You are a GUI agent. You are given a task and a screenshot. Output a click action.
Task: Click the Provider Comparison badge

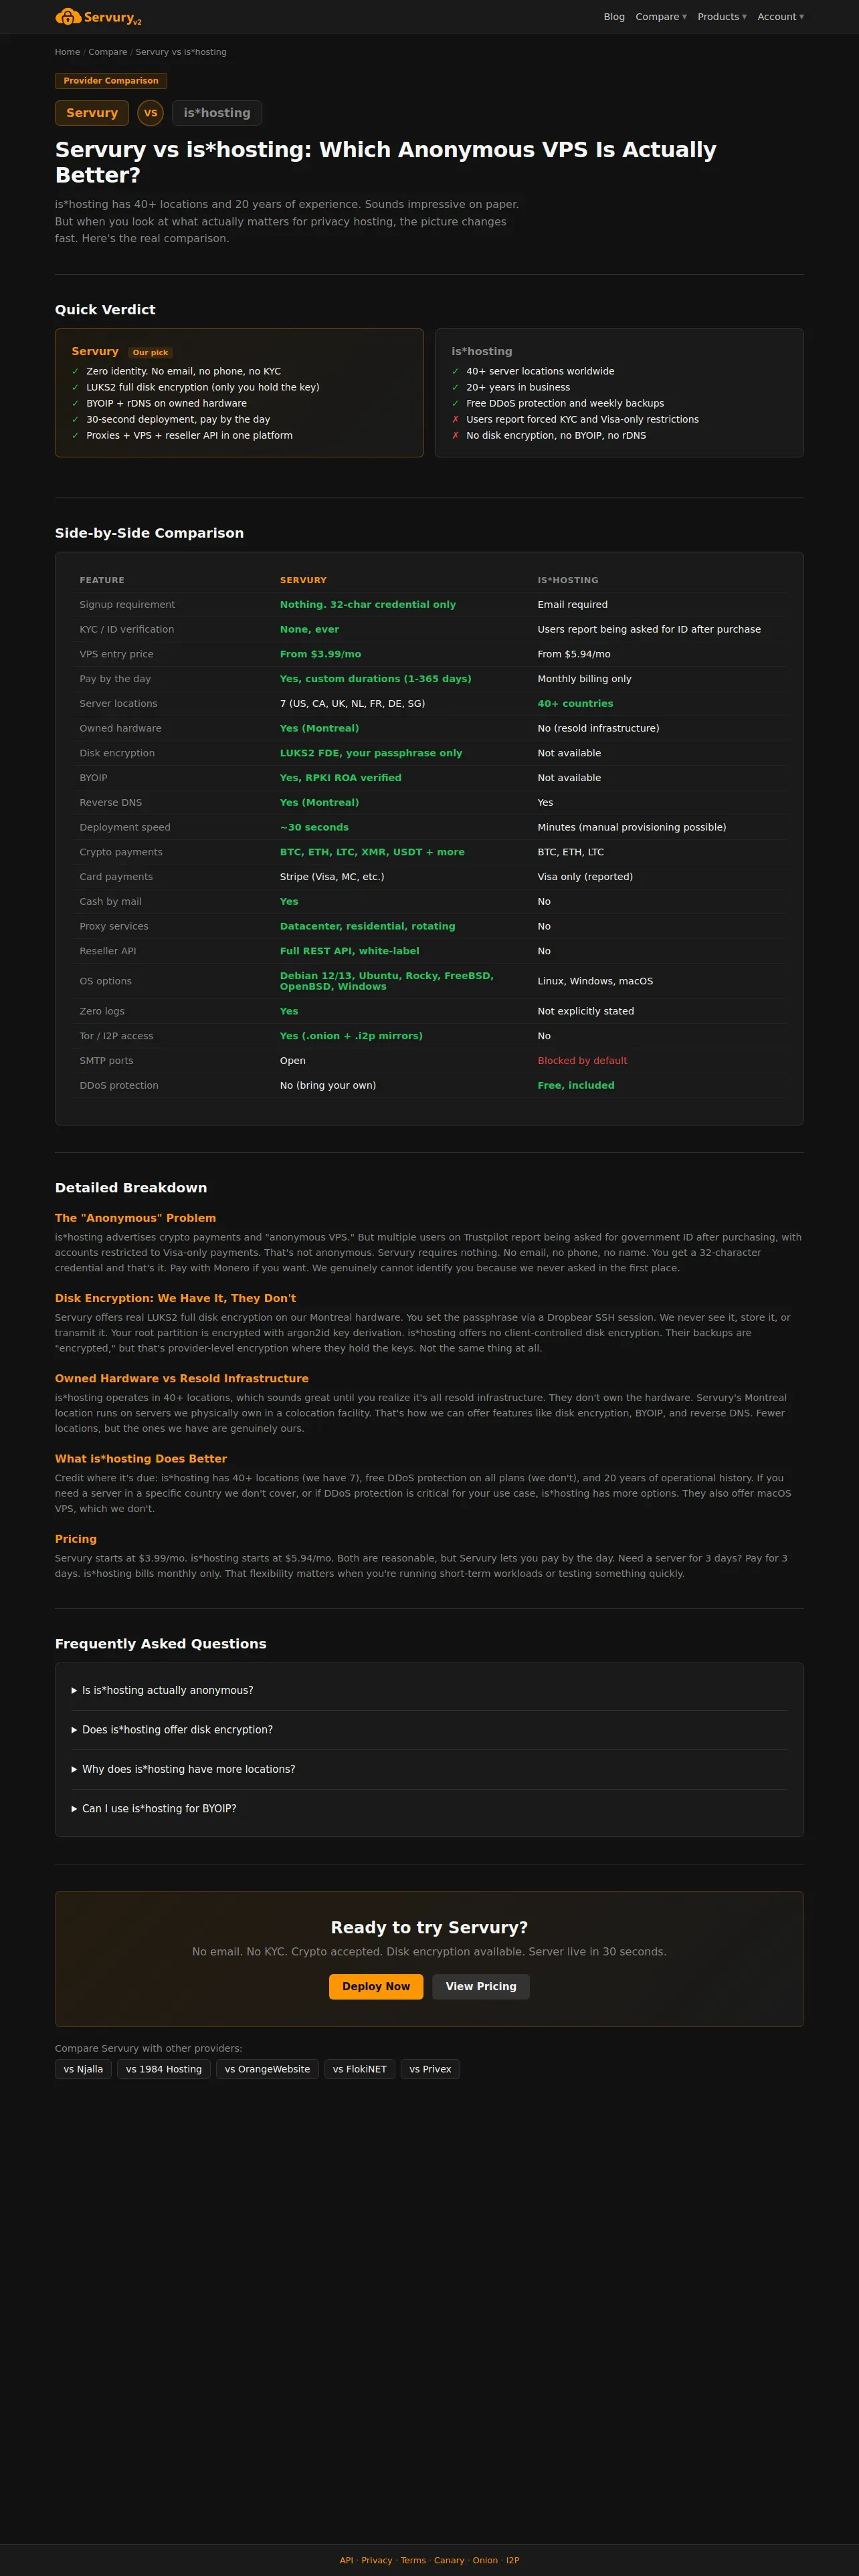[111, 81]
